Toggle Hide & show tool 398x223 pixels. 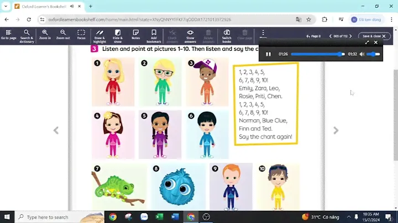(x=118, y=35)
